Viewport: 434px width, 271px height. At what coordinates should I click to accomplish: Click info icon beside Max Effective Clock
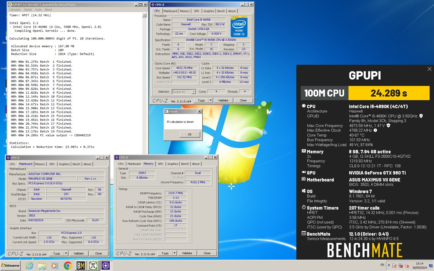click(375, 130)
